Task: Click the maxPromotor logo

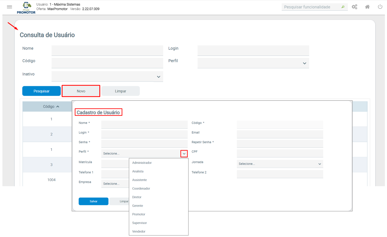Action: coord(26,8)
